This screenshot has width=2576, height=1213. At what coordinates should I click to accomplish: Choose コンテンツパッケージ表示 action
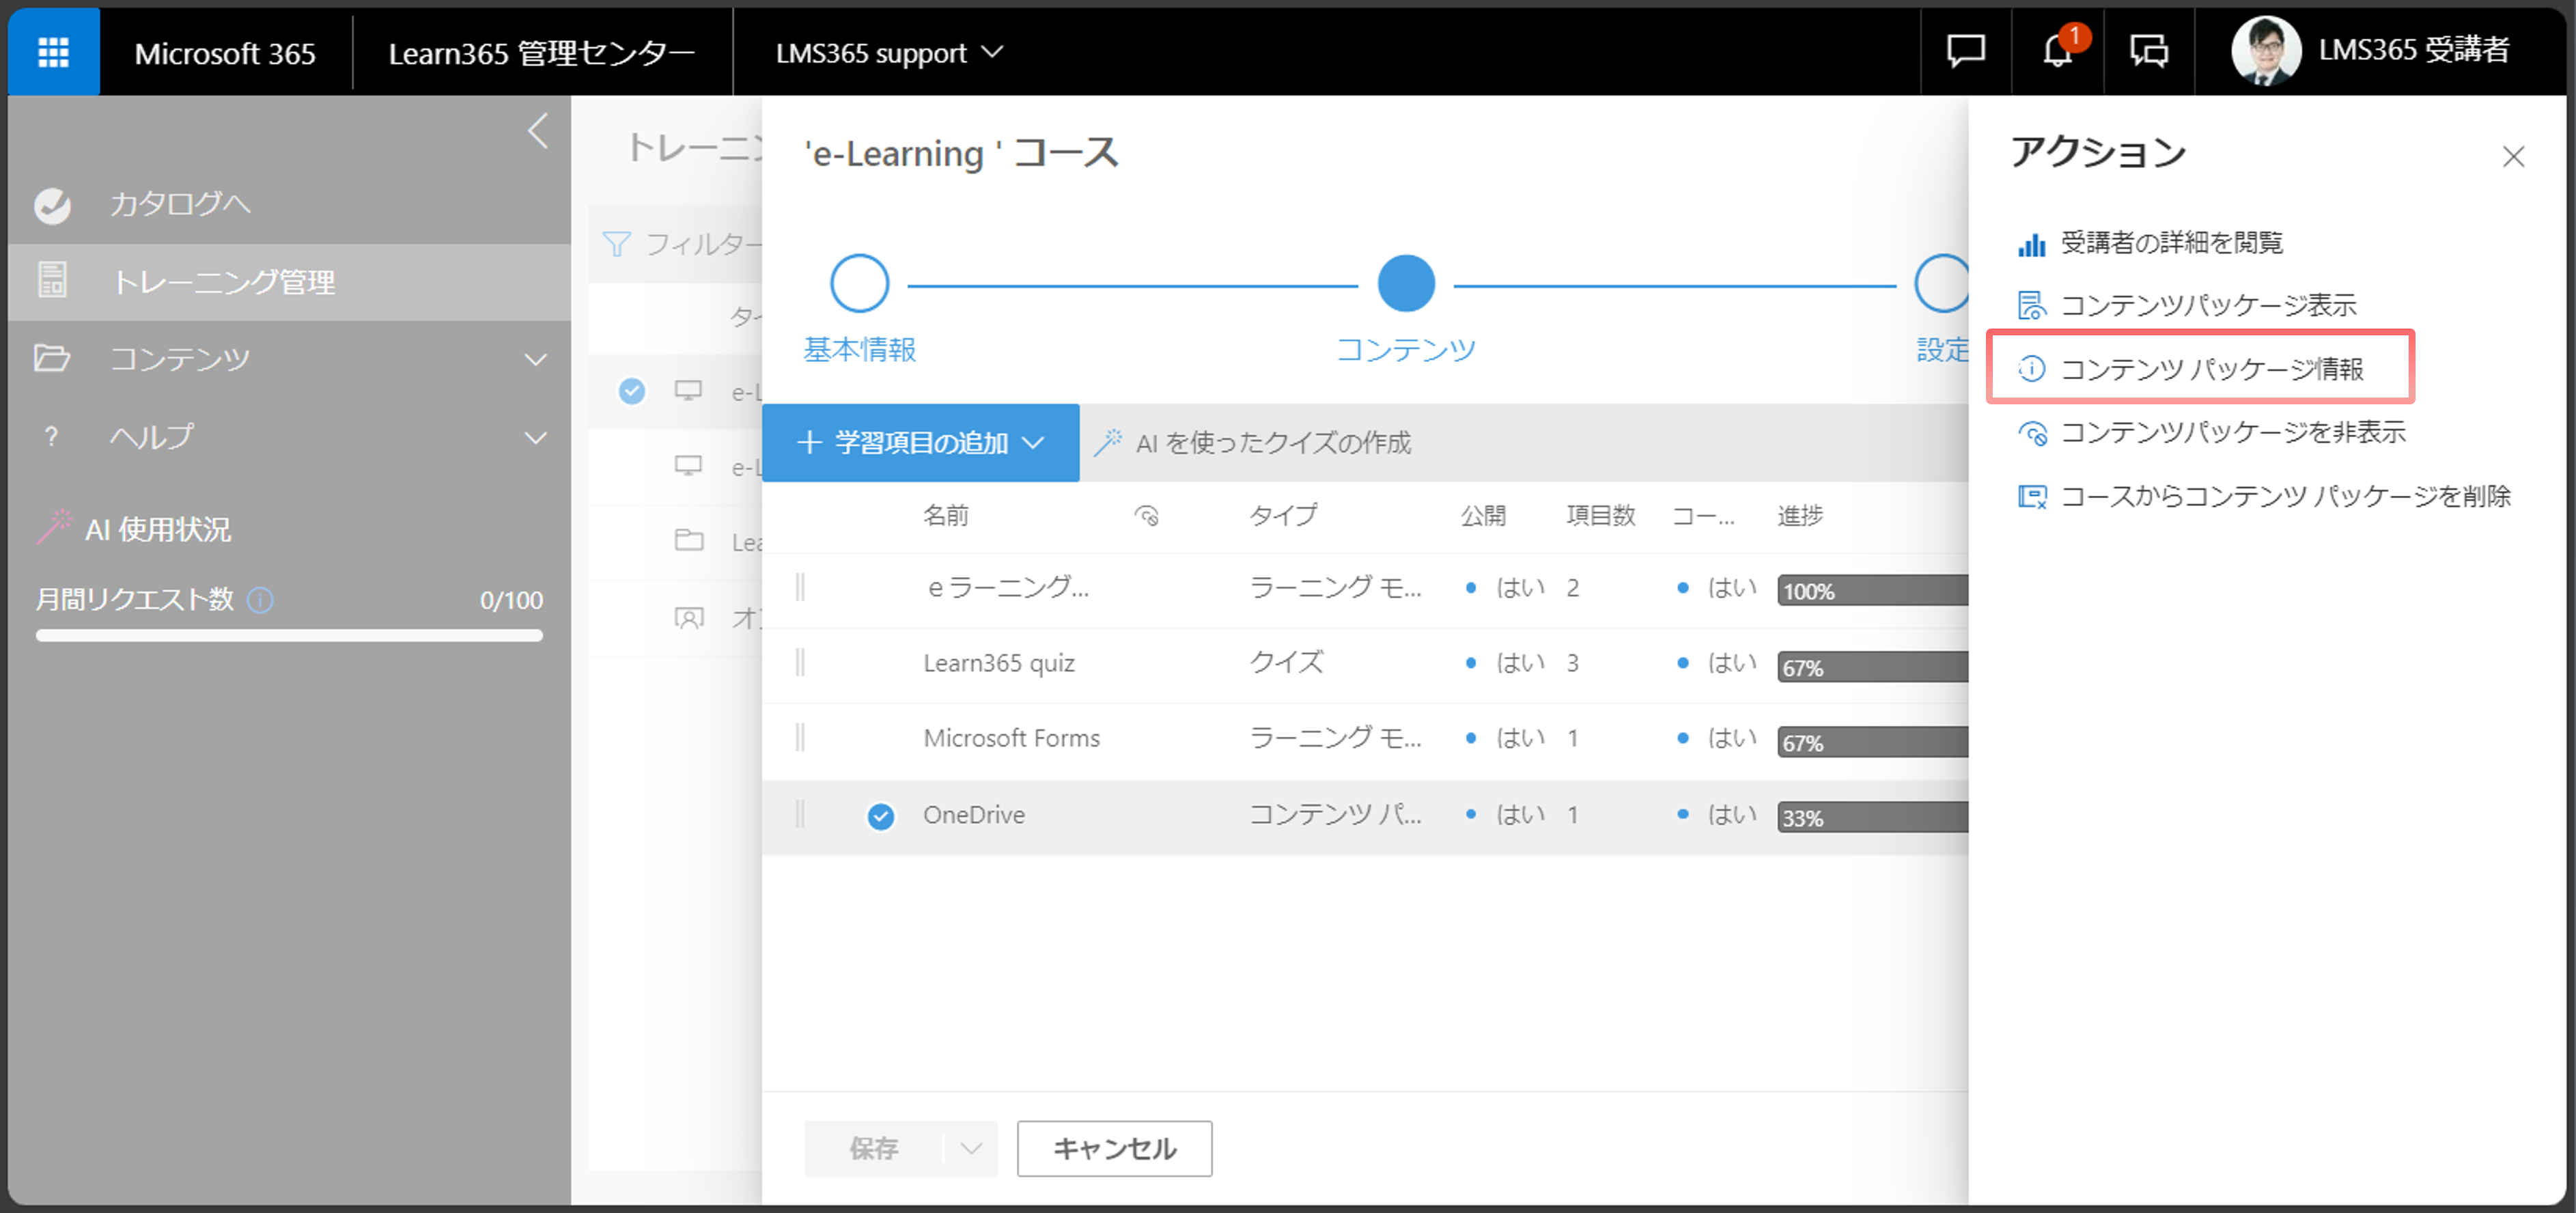pos(2208,305)
